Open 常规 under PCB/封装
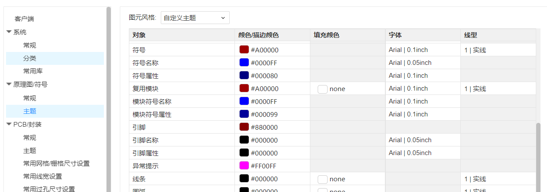 click(30, 137)
